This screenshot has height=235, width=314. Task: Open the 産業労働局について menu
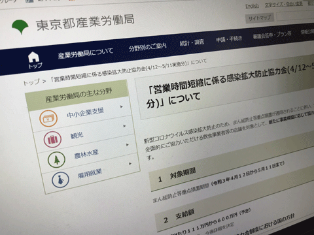[86, 54]
